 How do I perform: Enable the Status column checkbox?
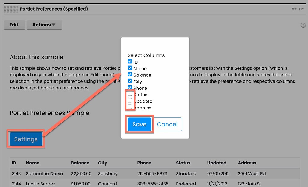tap(130, 94)
